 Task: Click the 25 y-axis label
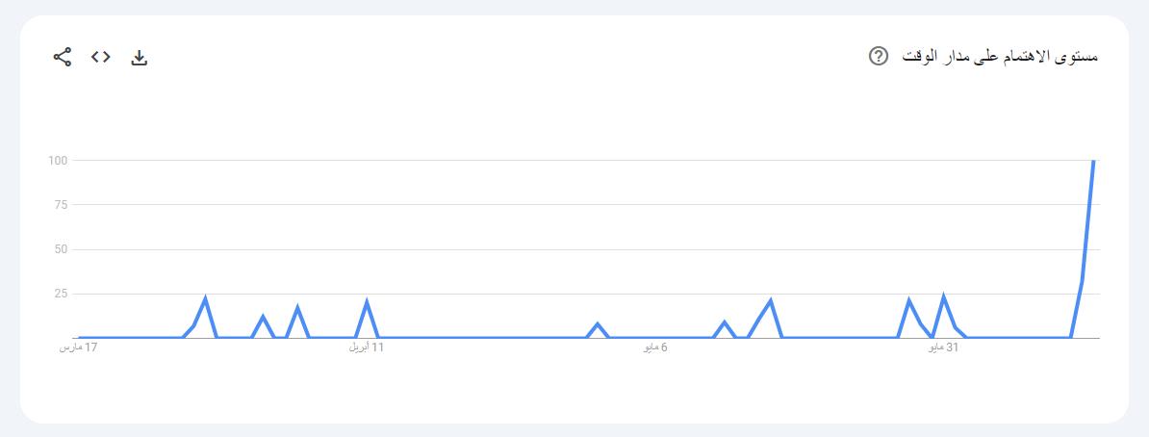(x=60, y=294)
